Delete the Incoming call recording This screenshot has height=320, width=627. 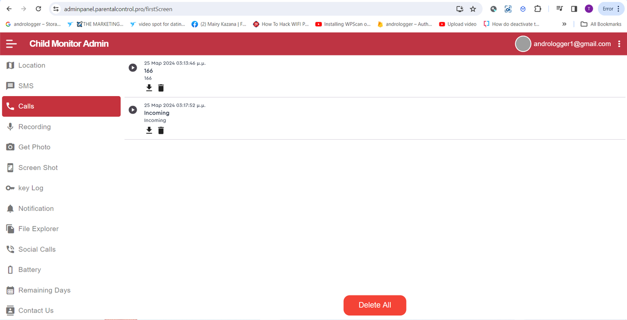pos(161,130)
